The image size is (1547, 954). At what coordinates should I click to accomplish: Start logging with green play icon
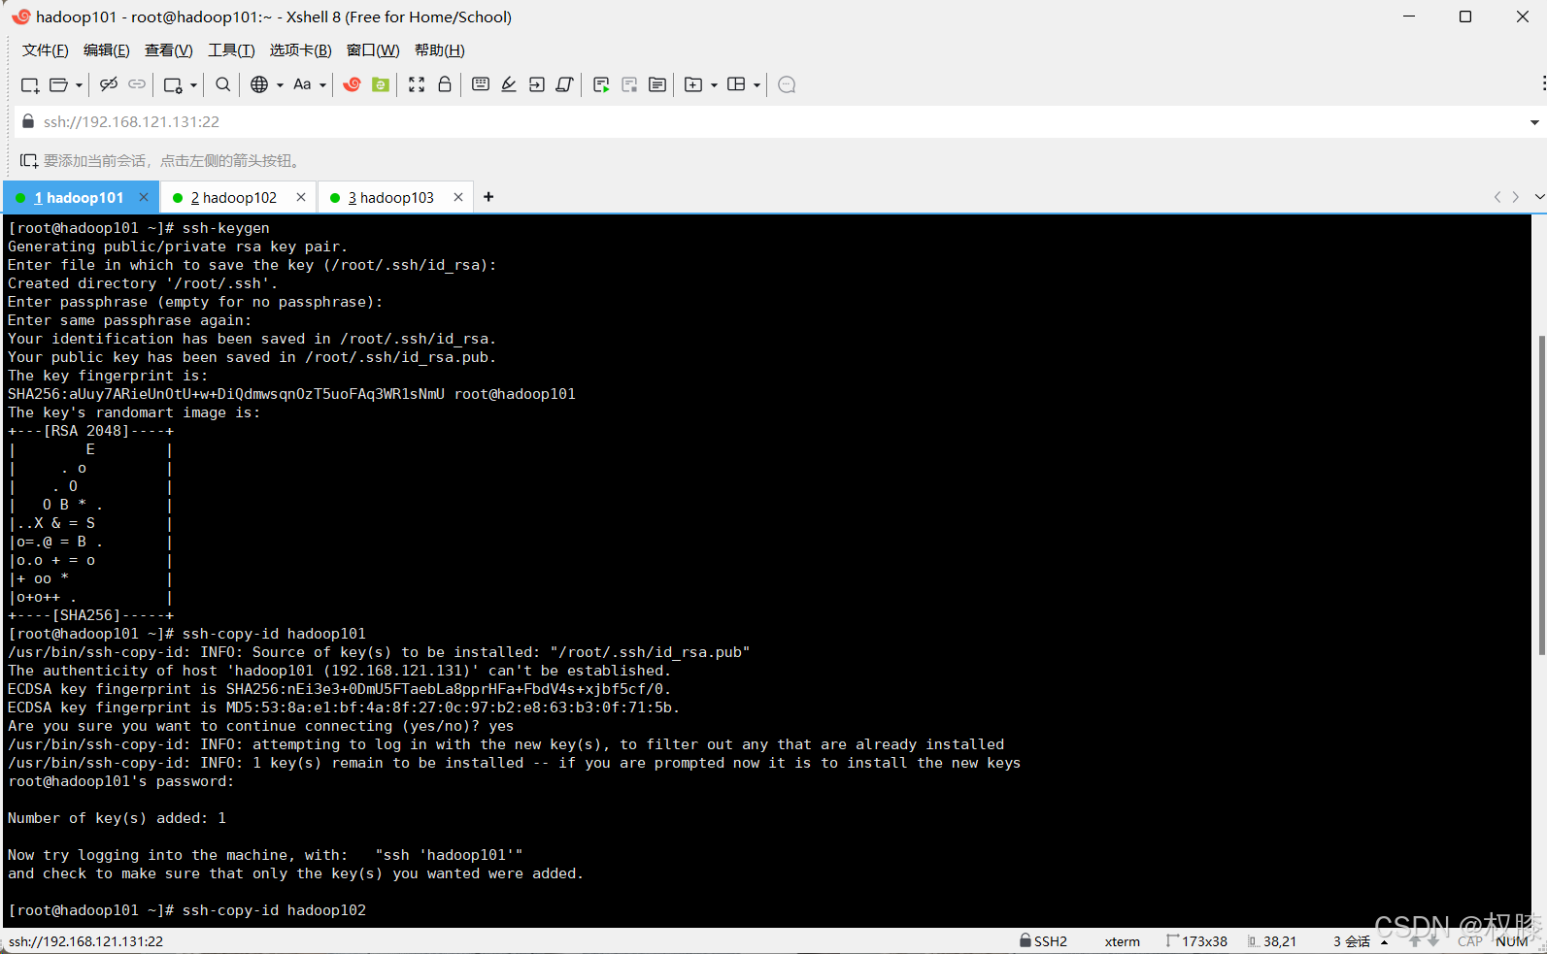(601, 84)
